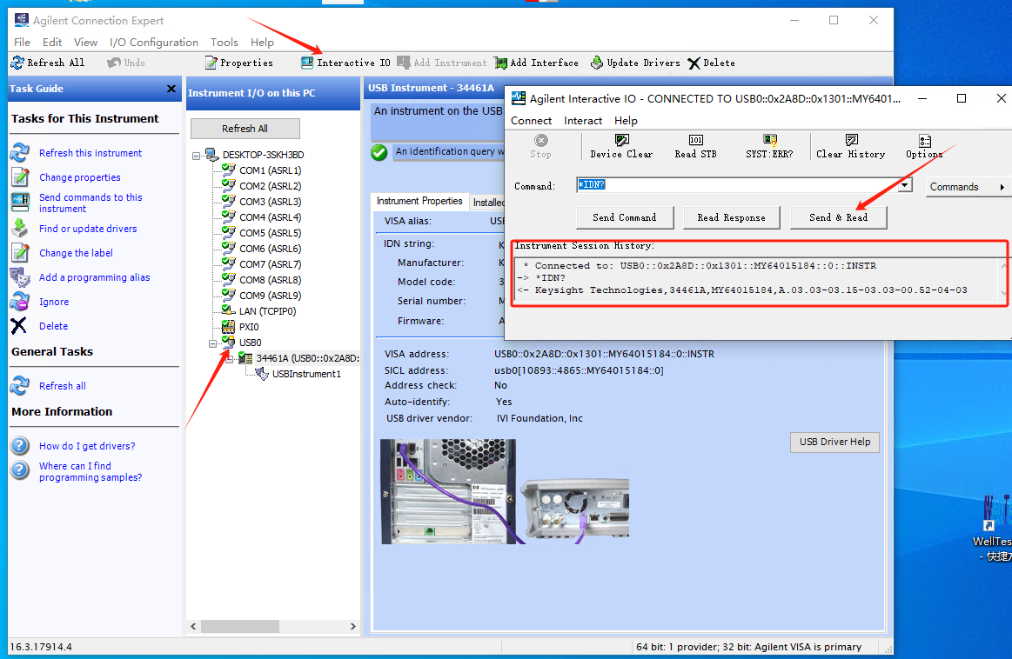This screenshot has width=1012, height=659.
Task: Select USBInstrument1 tree item
Action: [306, 374]
